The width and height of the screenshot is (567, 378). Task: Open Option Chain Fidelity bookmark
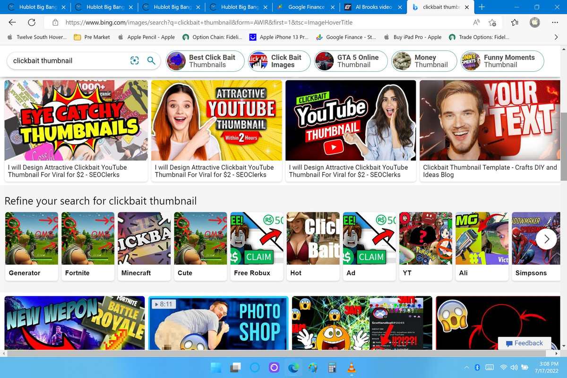pyautogui.click(x=212, y=37)
